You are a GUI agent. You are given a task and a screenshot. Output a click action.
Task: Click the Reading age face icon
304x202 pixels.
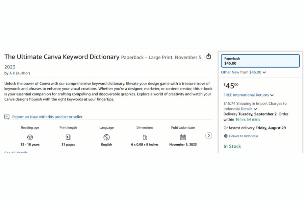(30, 137)
